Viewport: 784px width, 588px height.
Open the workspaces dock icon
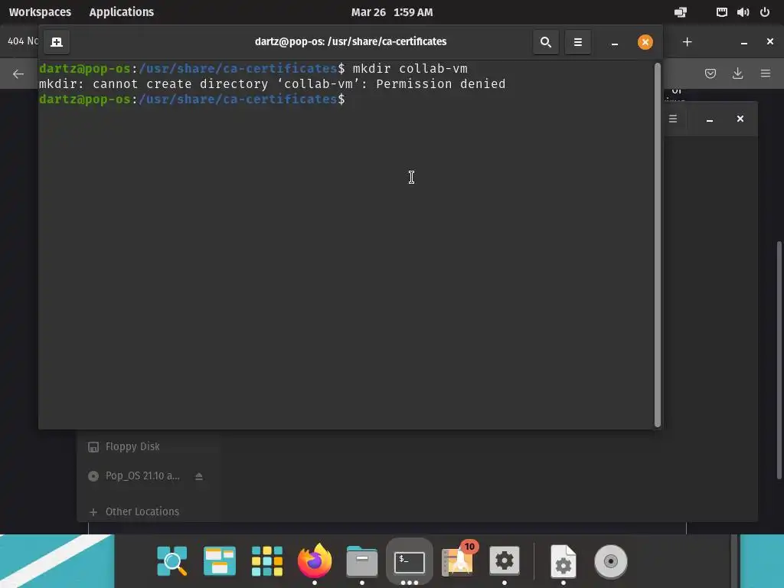point(220,561)
